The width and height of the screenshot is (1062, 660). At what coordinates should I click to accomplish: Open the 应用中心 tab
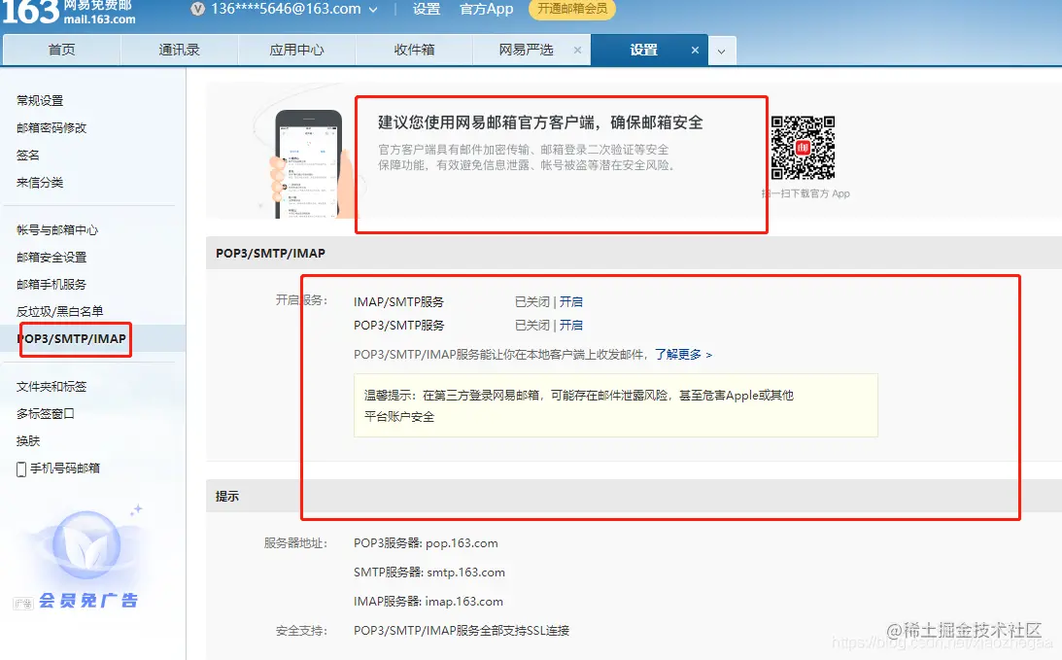click(x=295, y=50)
